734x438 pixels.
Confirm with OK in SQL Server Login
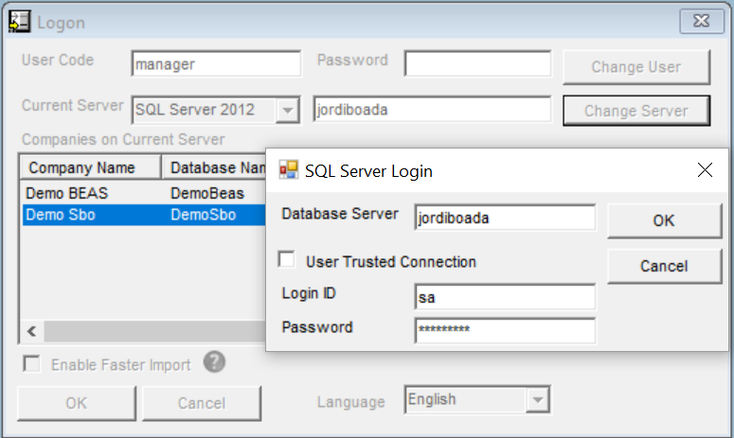point(664,220)
